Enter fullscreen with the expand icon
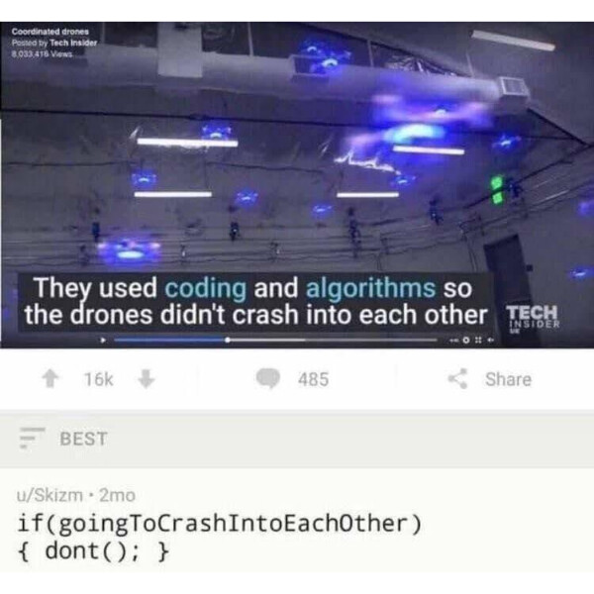 click(x=478, y=341)
